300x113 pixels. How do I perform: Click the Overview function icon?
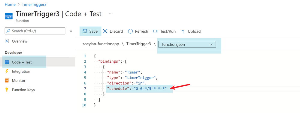click(7, 41)
